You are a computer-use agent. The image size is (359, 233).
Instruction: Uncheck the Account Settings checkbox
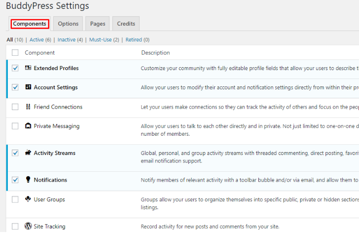[15, 87]
